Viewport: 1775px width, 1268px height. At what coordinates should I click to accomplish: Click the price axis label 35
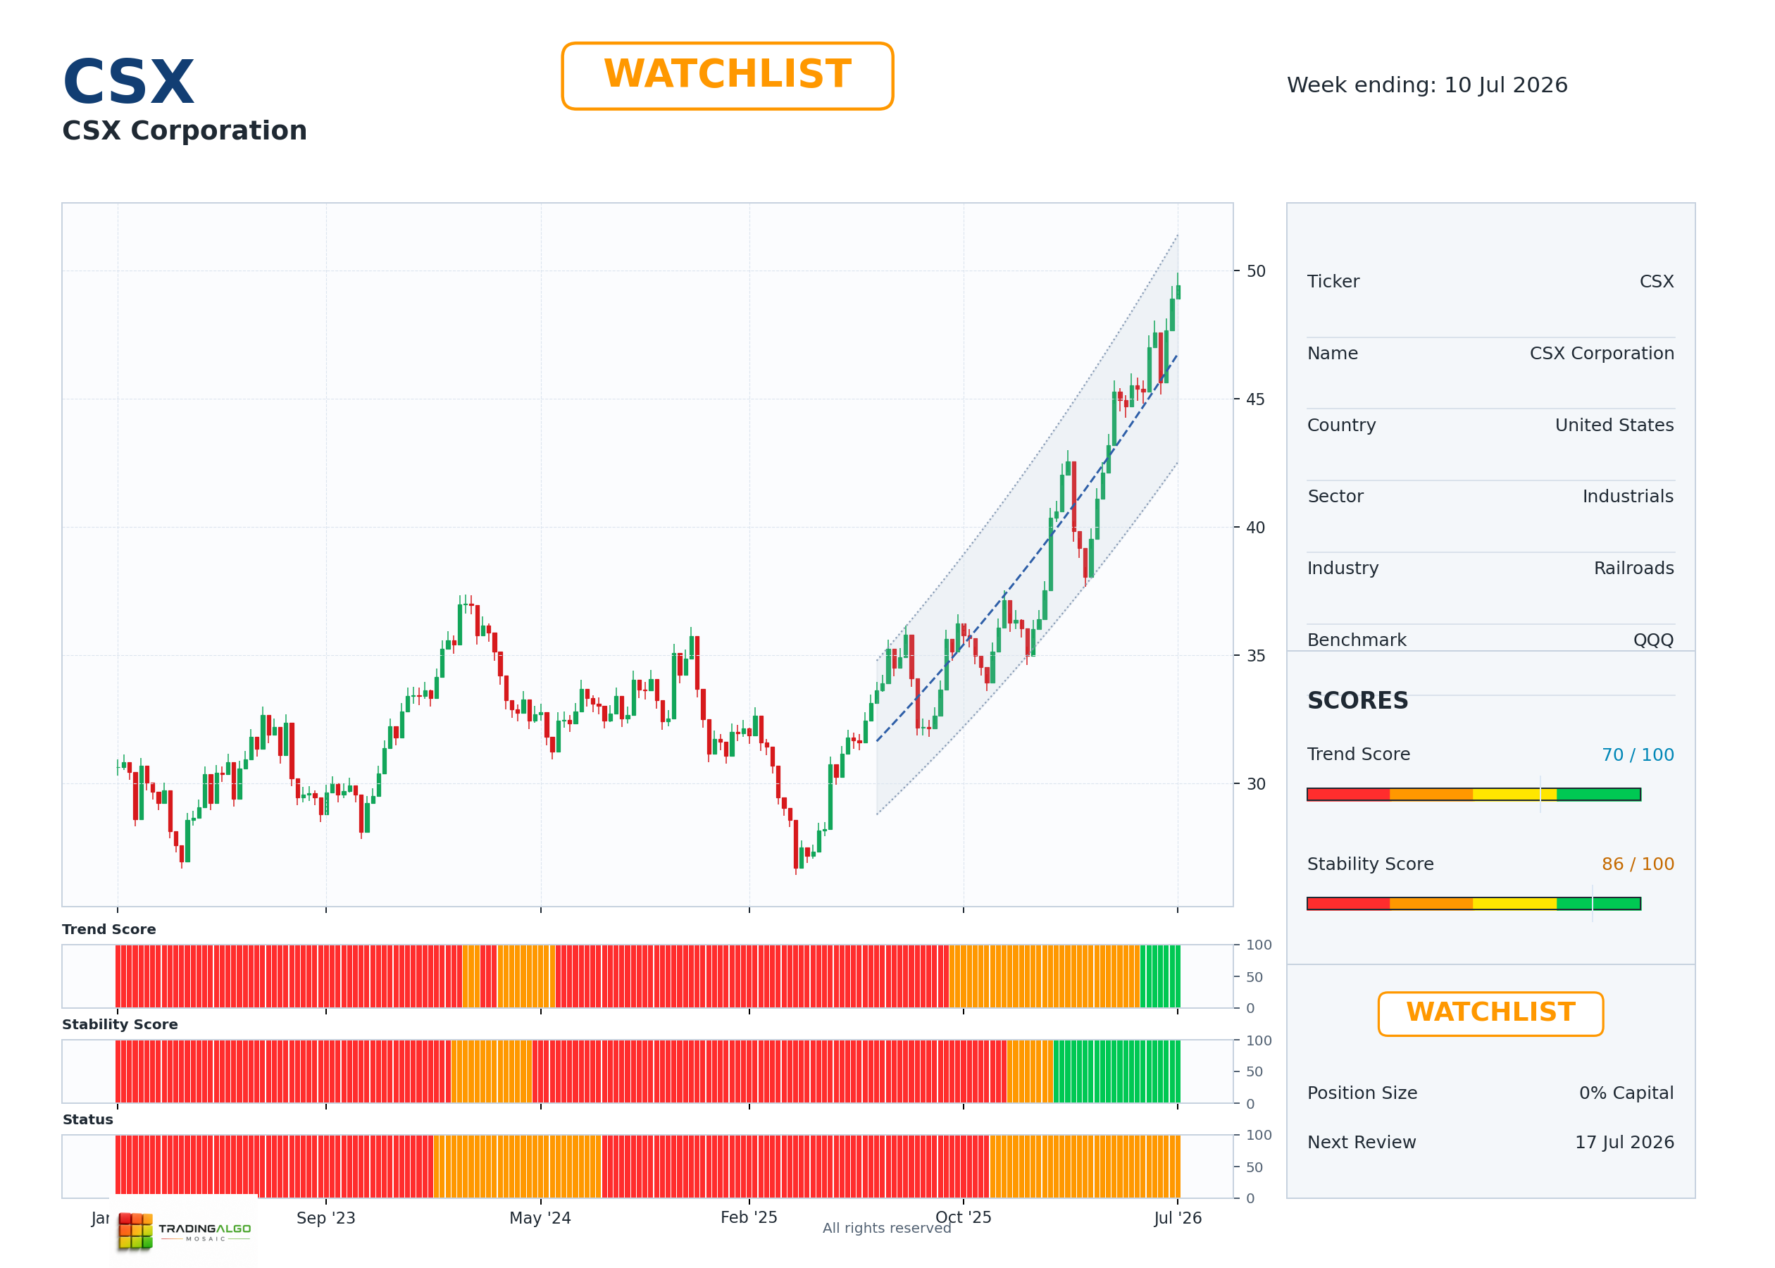point(1256,656)
